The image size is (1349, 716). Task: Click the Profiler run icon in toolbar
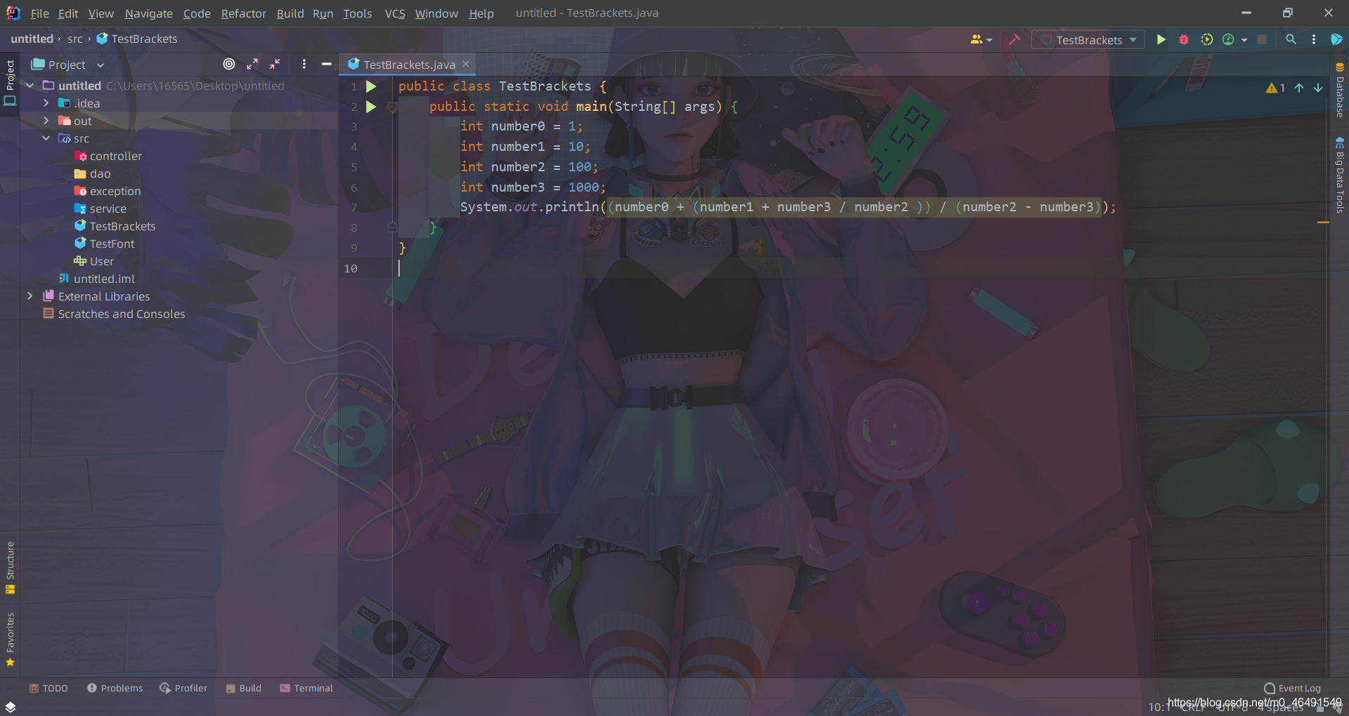point(1228,40)
